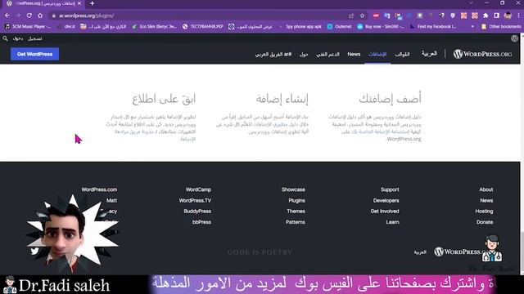The image size is (524, 294).
Task: Click the العربية language link in footer
Action: point(420,252)
